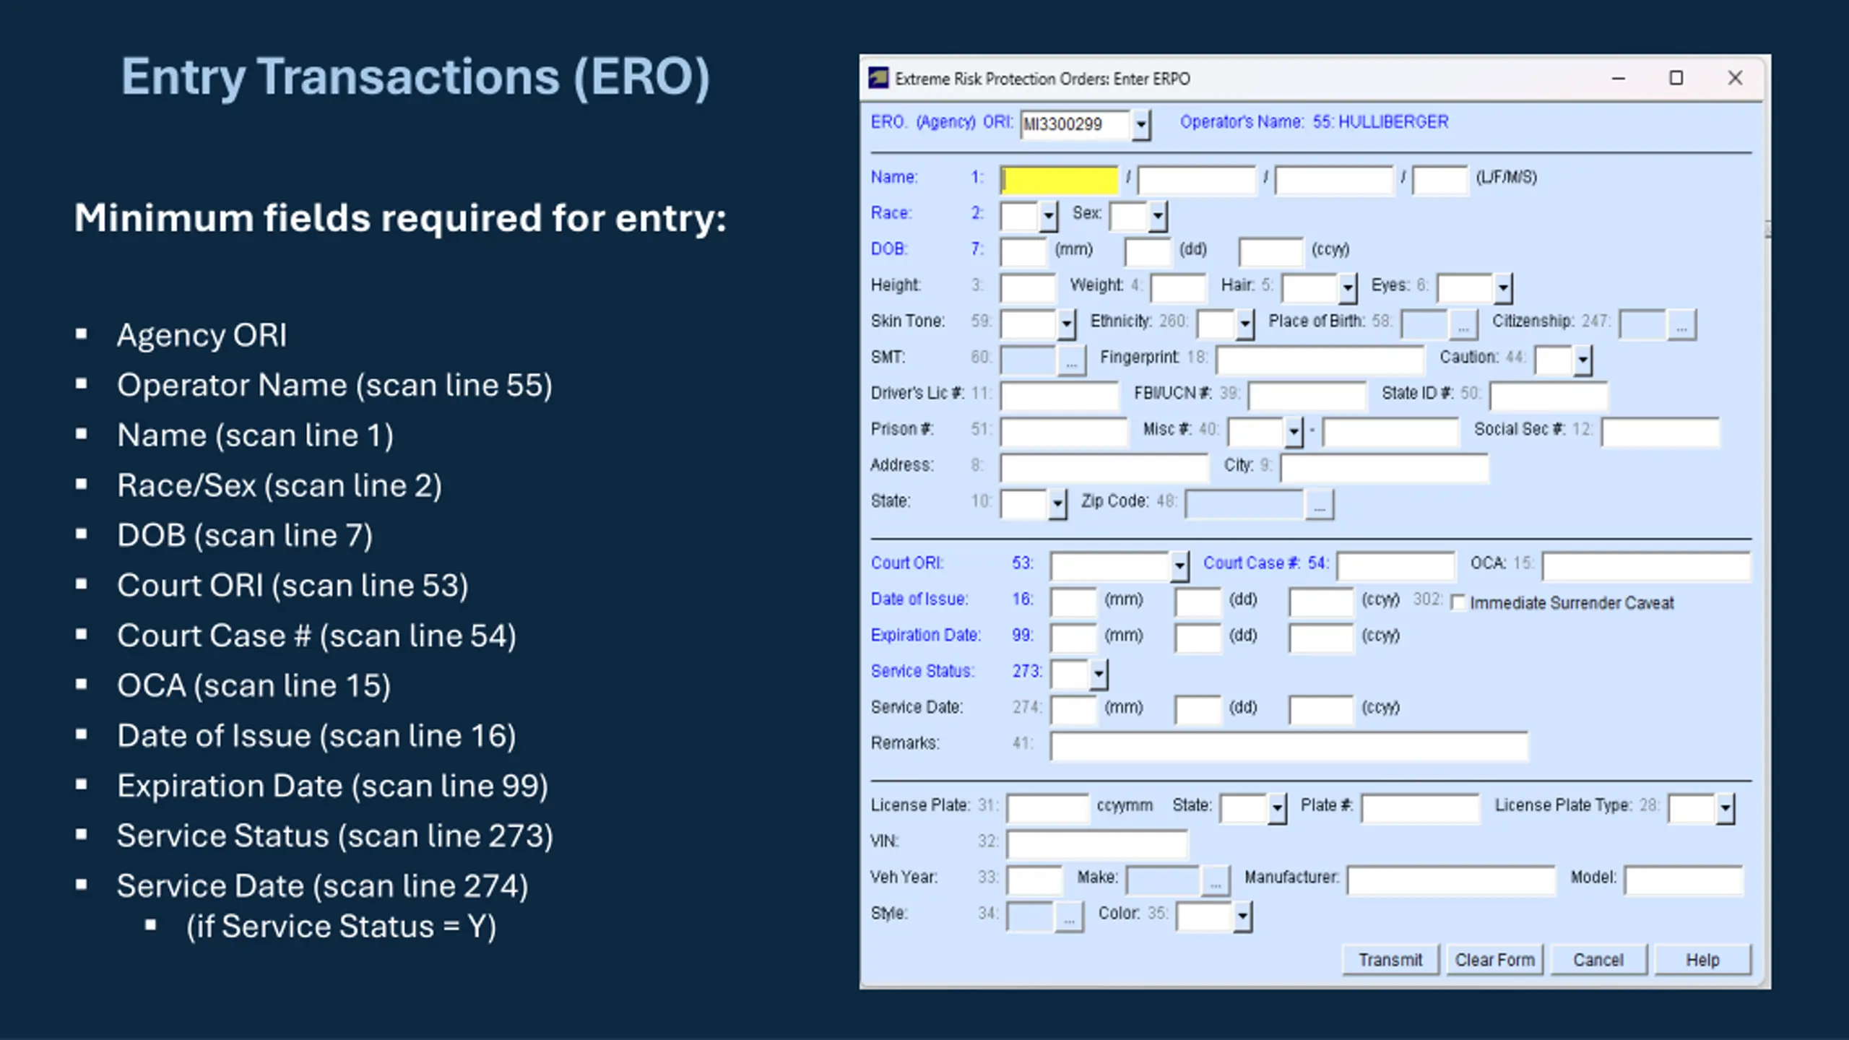
Task: Open the SMT lookup button
Action: click(x=1071, y=361)
